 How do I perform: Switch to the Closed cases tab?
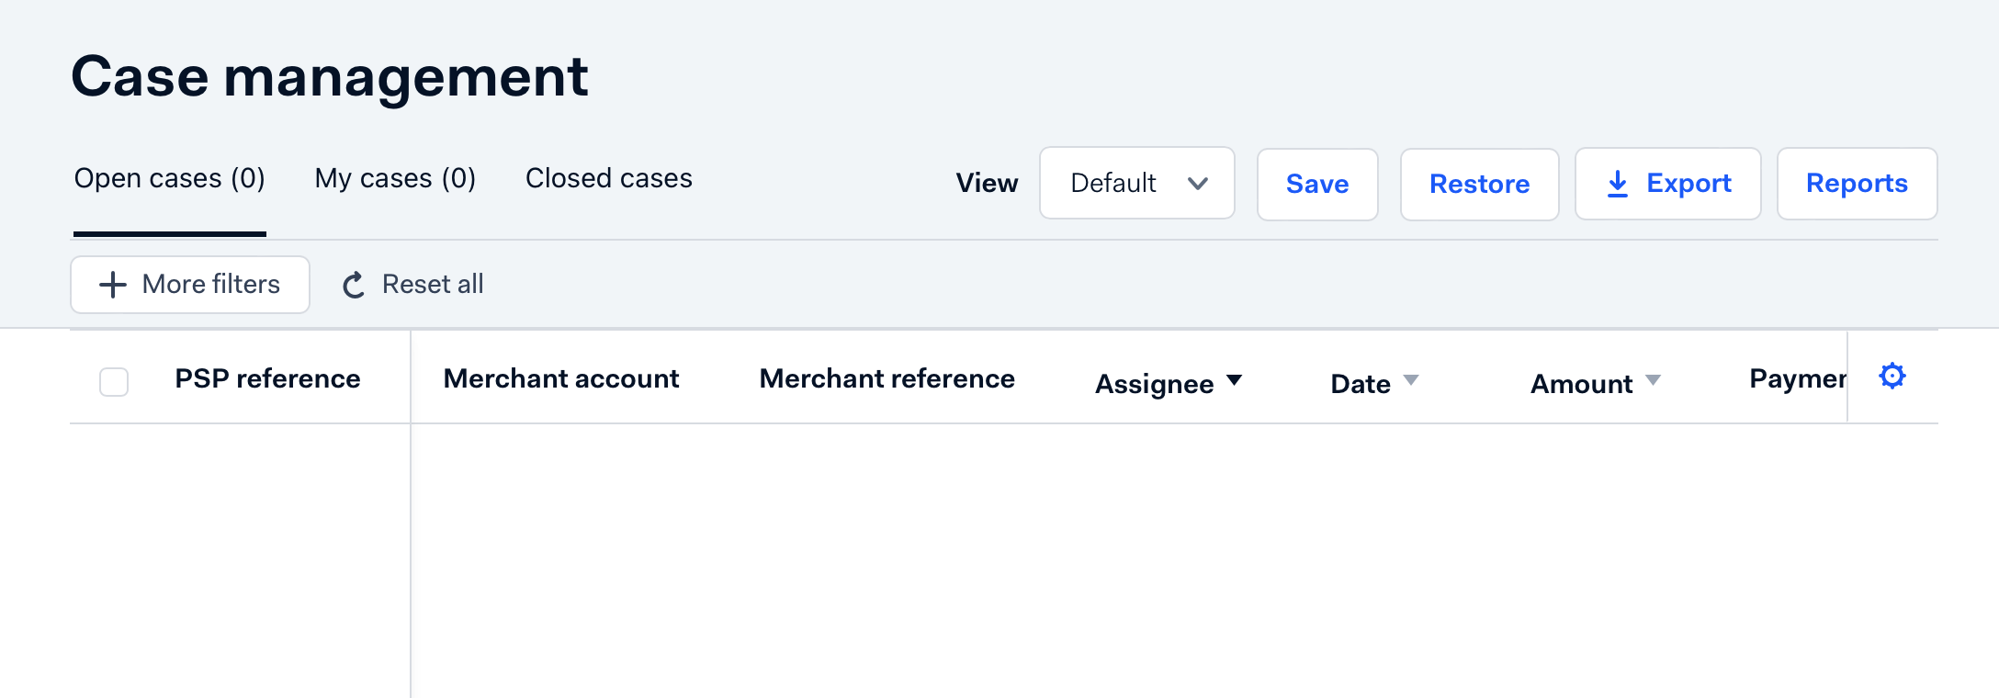click(609, 178)
